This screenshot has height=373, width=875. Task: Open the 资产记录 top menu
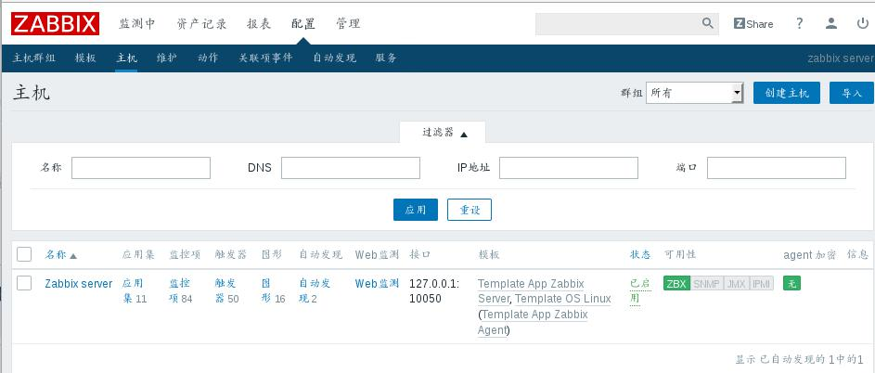pyautogui.click(x=201, y=23)
